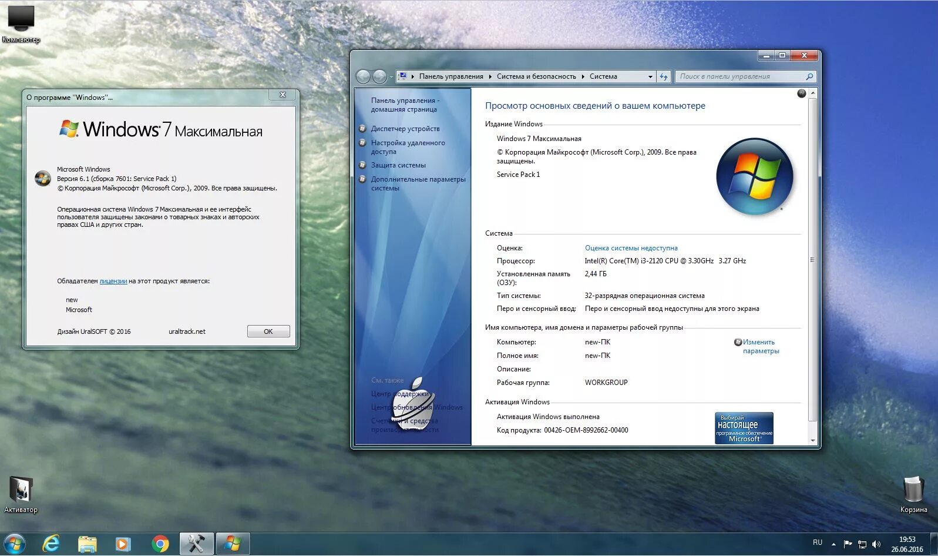Click the System window vertical scrollbar thumb

click(x=813, y=259)
